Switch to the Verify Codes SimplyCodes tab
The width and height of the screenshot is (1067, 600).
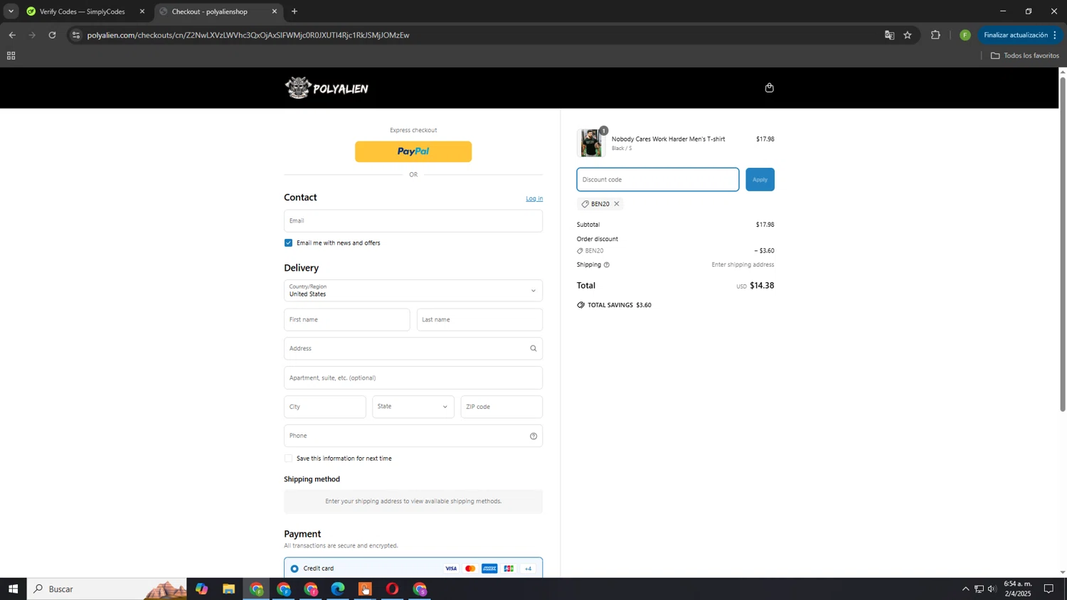(x=83, y=11)
